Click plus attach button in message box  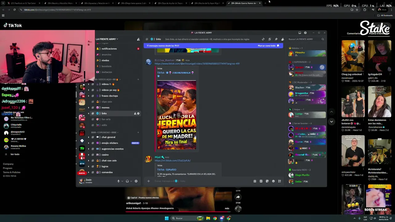(x=148, y=181)
